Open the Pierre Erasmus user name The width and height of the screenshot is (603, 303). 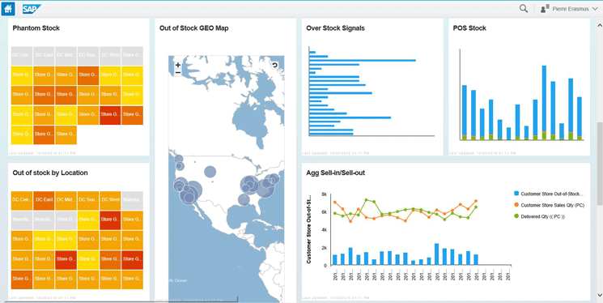(x=571, y=9)
